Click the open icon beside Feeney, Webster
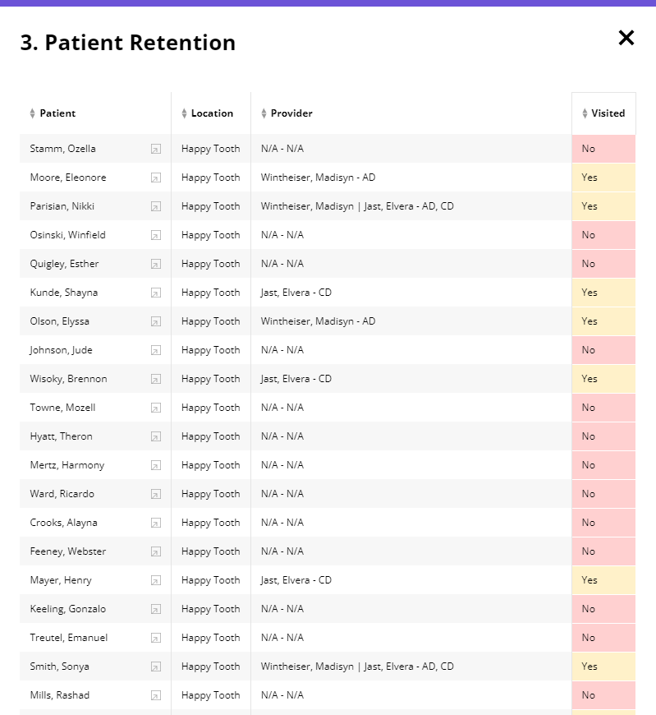This screenshot has height=715, width=656. 156,551
